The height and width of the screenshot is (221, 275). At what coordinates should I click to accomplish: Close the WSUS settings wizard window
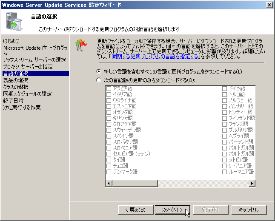pos(269,5)
